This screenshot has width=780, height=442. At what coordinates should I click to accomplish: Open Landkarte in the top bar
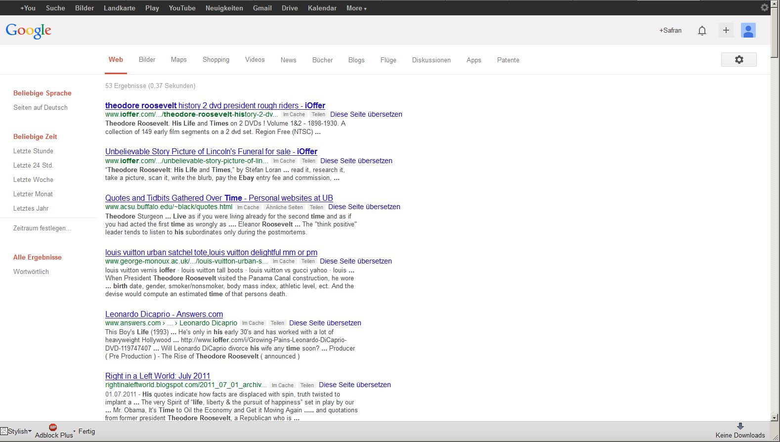click(x=120, y=8)
